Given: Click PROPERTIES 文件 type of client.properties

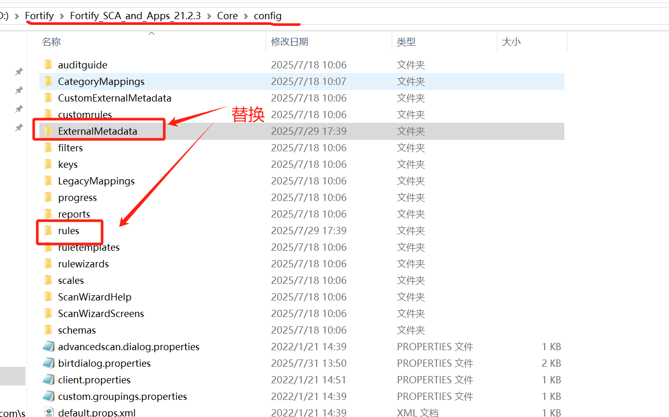Looking at the screenshot, I should pos(435,380).
